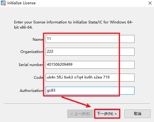Viewport: 154px width, 122px height.
Task: Click the Code label
Action: tap(38, 78)
